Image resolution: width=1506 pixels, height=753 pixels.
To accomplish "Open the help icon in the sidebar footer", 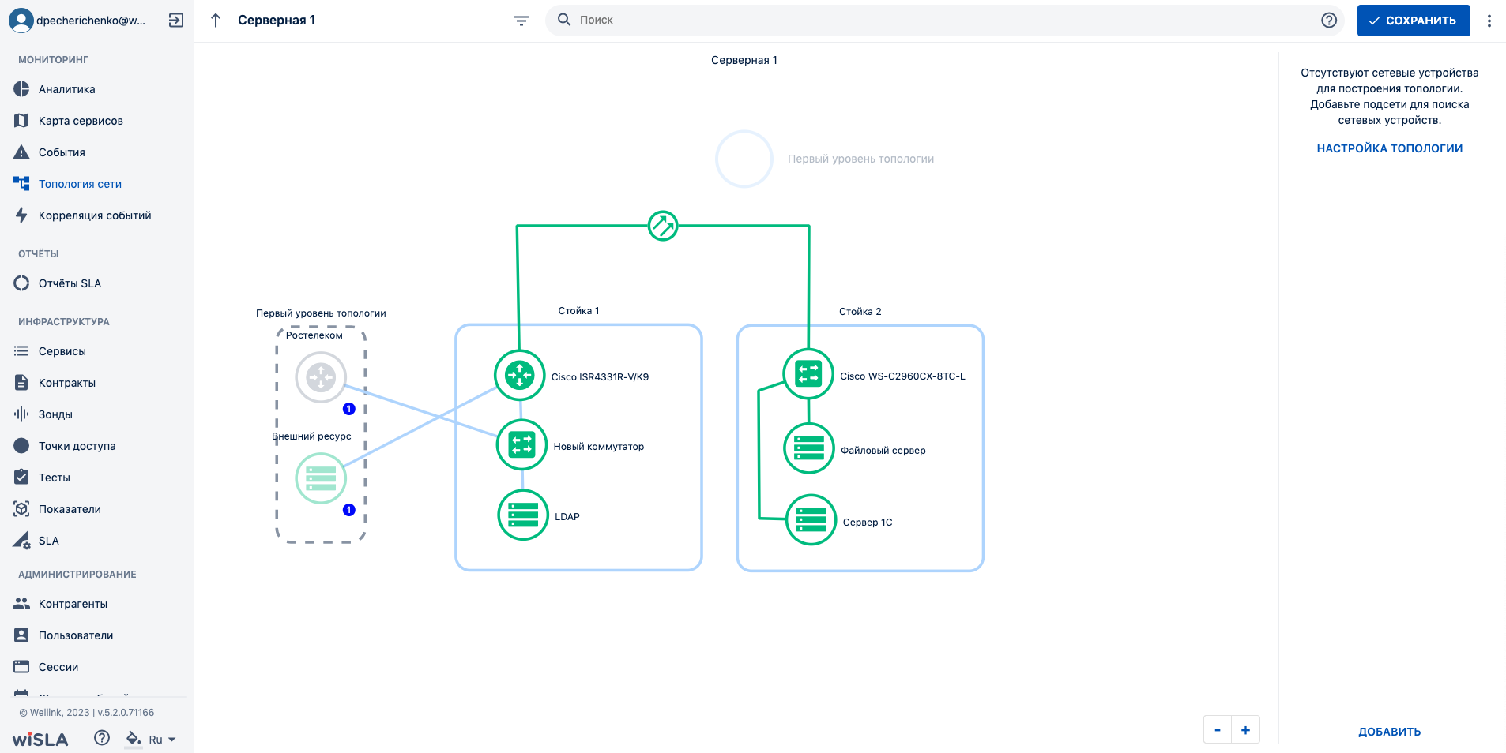I will click(102, 738).
